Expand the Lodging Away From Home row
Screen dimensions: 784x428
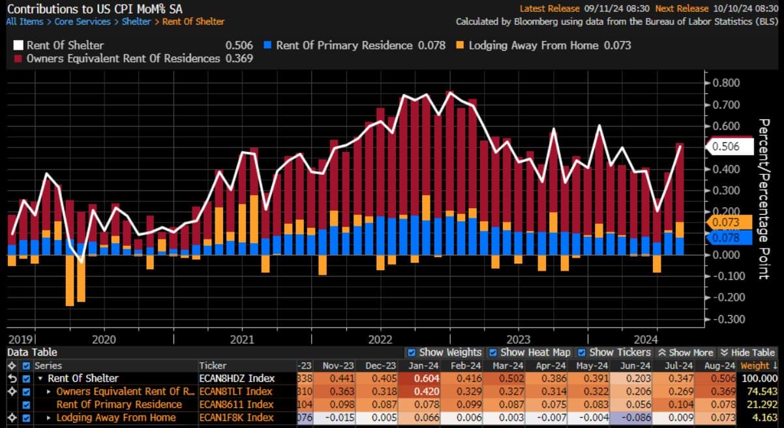click(x=50, y=418)
